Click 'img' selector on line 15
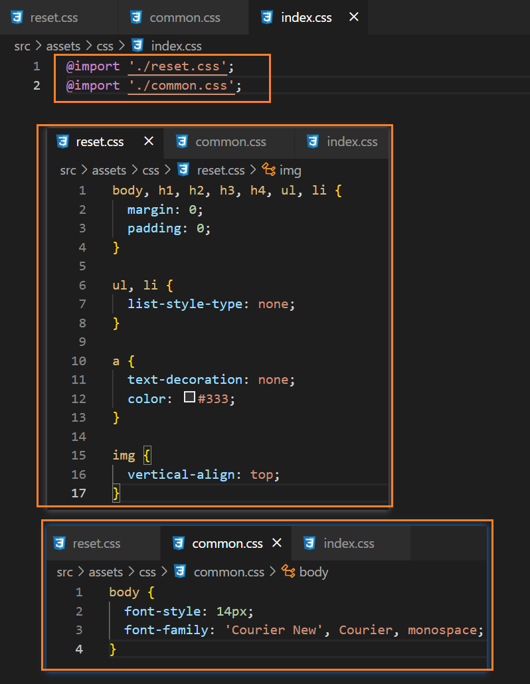Screen dimensions: 530x684 (x=124, y=456)
